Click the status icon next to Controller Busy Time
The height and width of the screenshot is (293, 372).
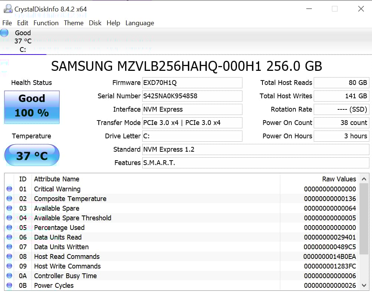tap(9, 276)
